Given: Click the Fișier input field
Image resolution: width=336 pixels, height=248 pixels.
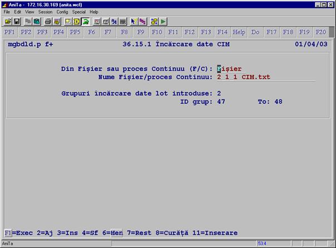Looking at the screenshot, I should click(x=229, y=69).
